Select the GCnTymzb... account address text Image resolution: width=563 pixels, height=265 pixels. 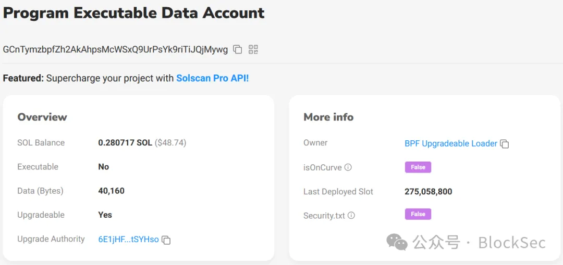(115, 50)
